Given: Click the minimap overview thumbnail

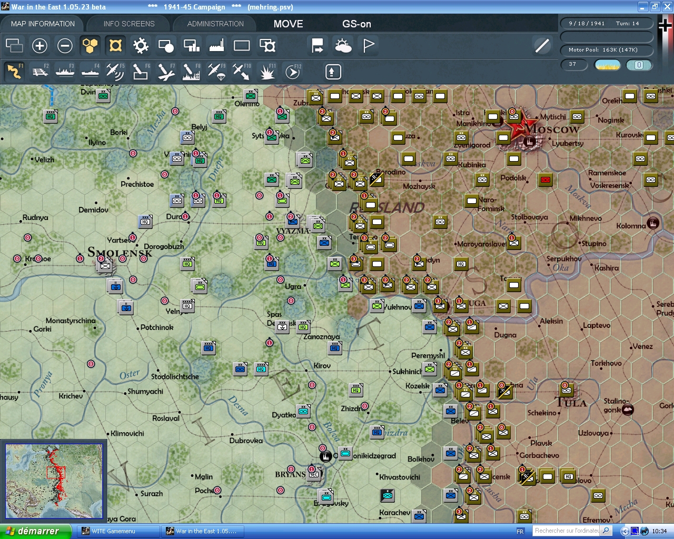Looking at the screenshot, I should pos(54,481).
